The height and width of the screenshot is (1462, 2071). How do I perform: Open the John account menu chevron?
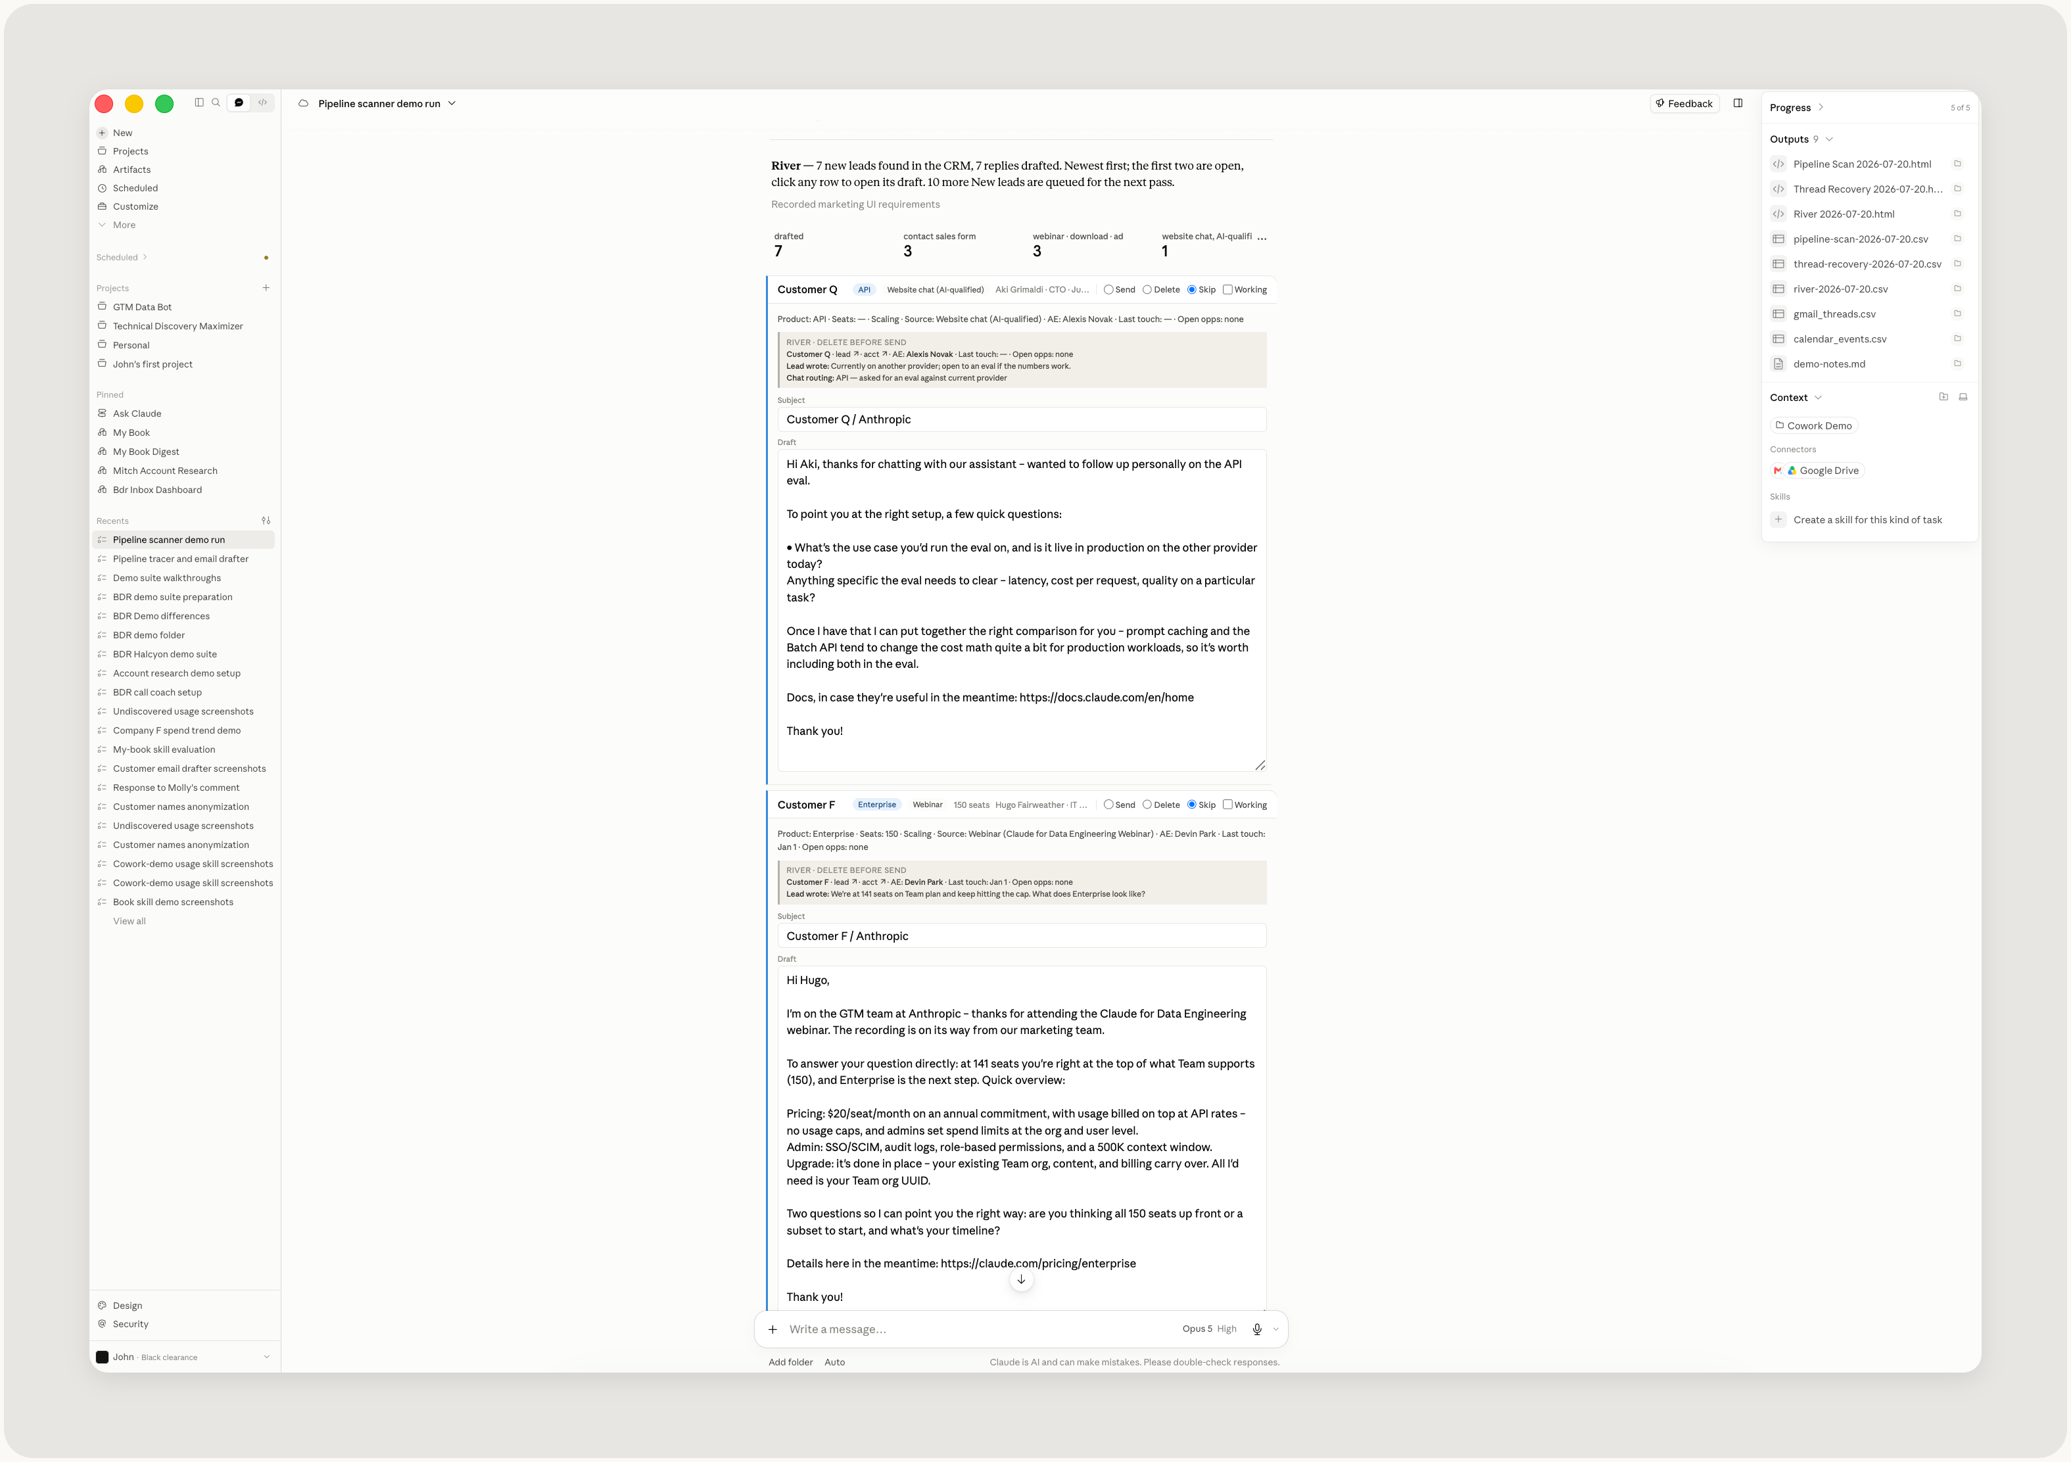coord(267,1357)
